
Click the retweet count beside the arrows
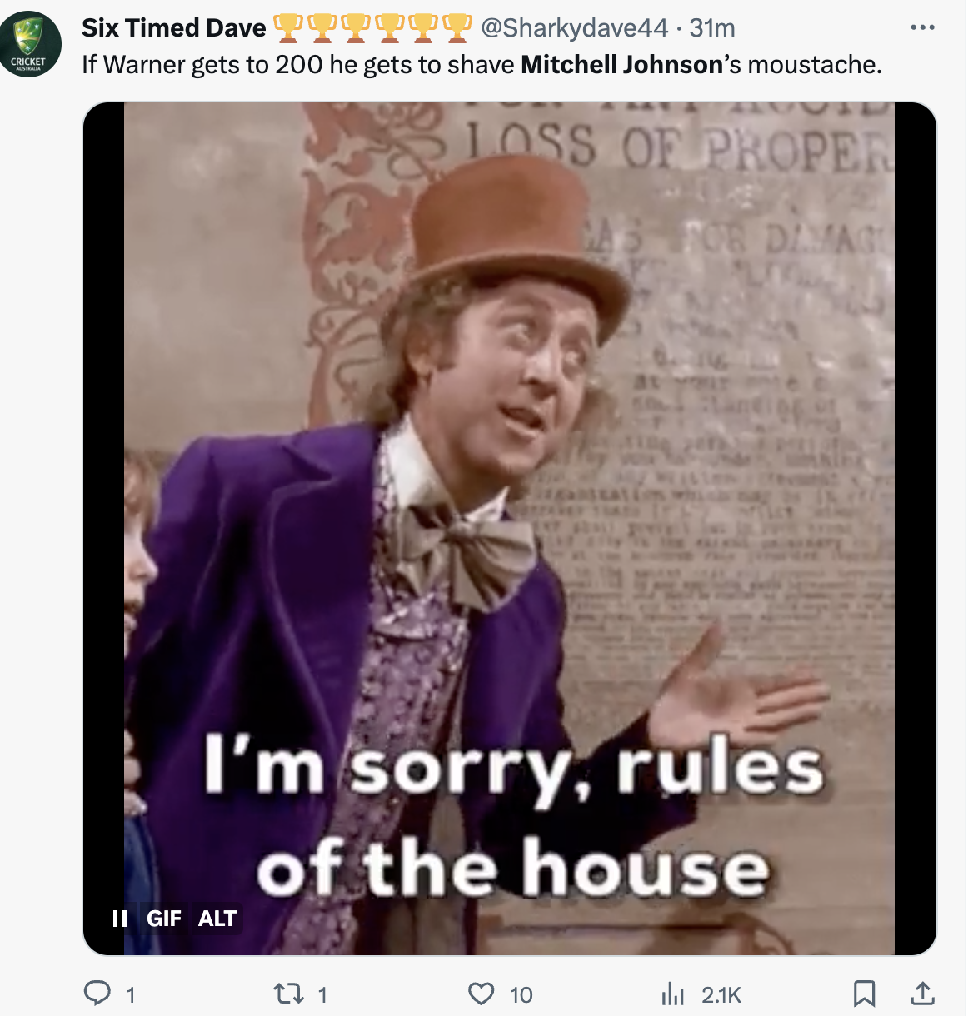tap(322, 994)
